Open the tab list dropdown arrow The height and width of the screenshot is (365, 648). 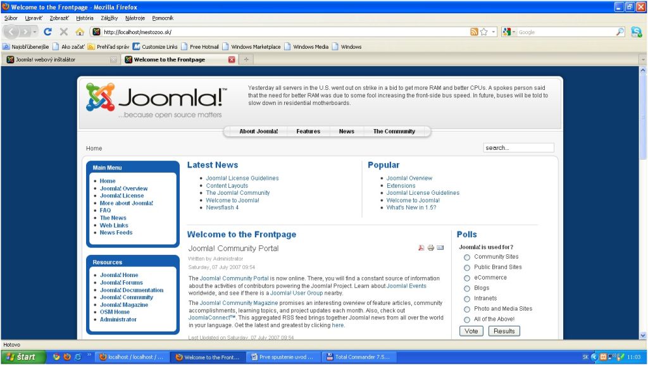click(643, 59)
